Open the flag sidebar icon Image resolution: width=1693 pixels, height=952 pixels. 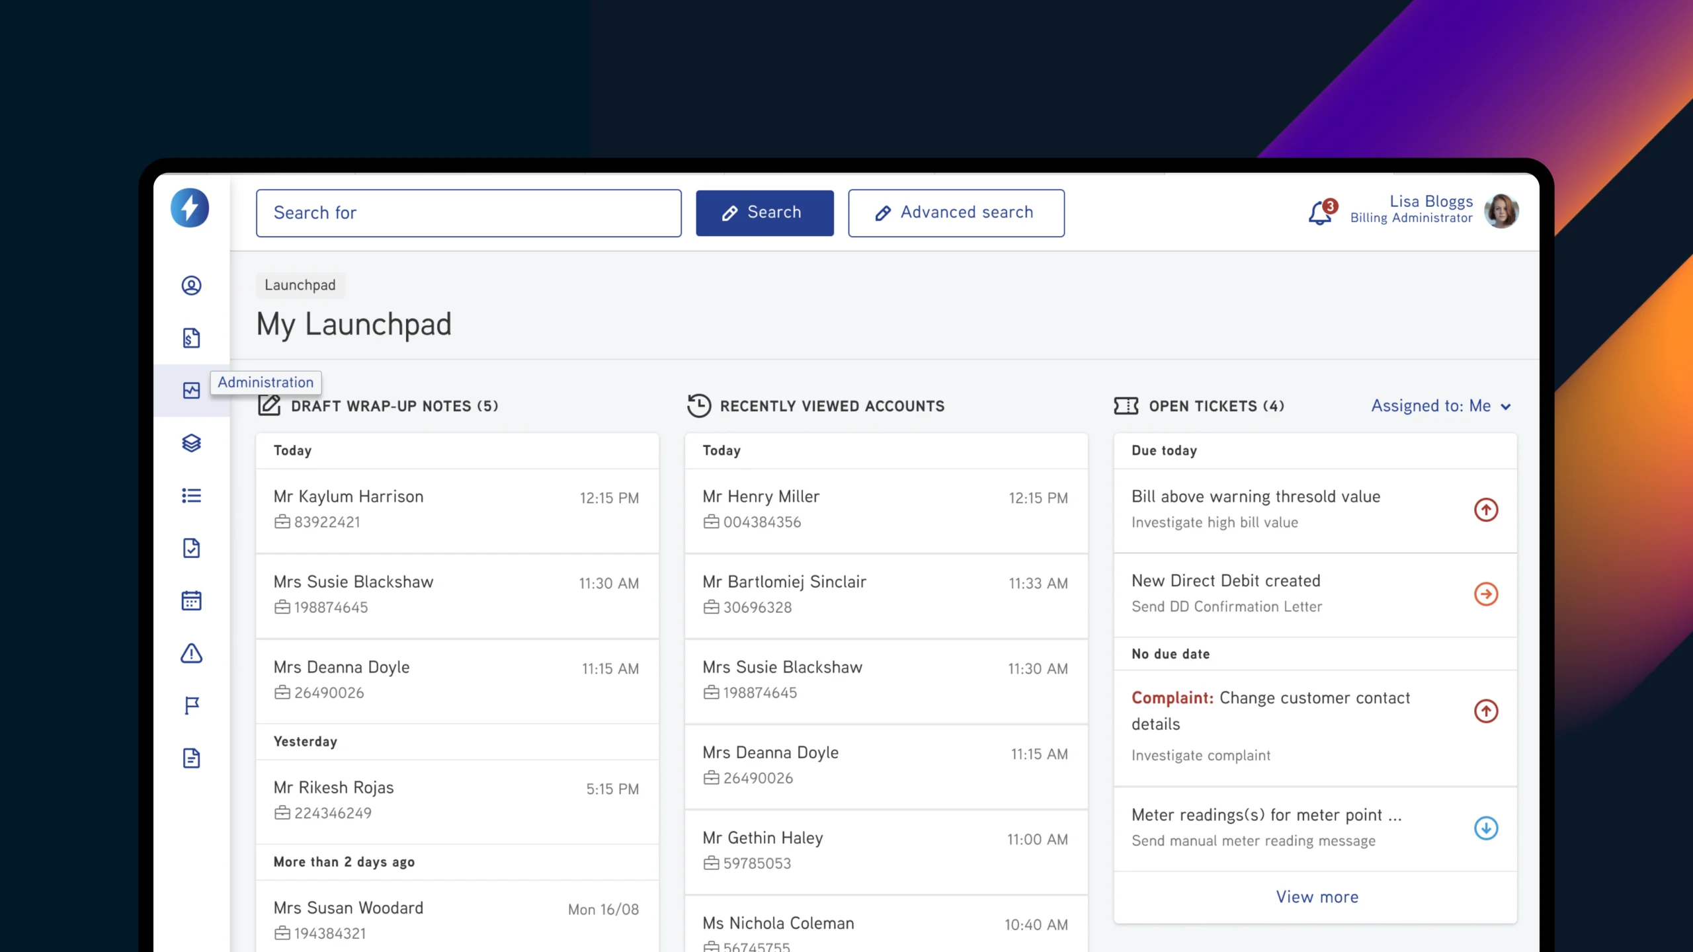pyautogui.click(x=191, y=706)
